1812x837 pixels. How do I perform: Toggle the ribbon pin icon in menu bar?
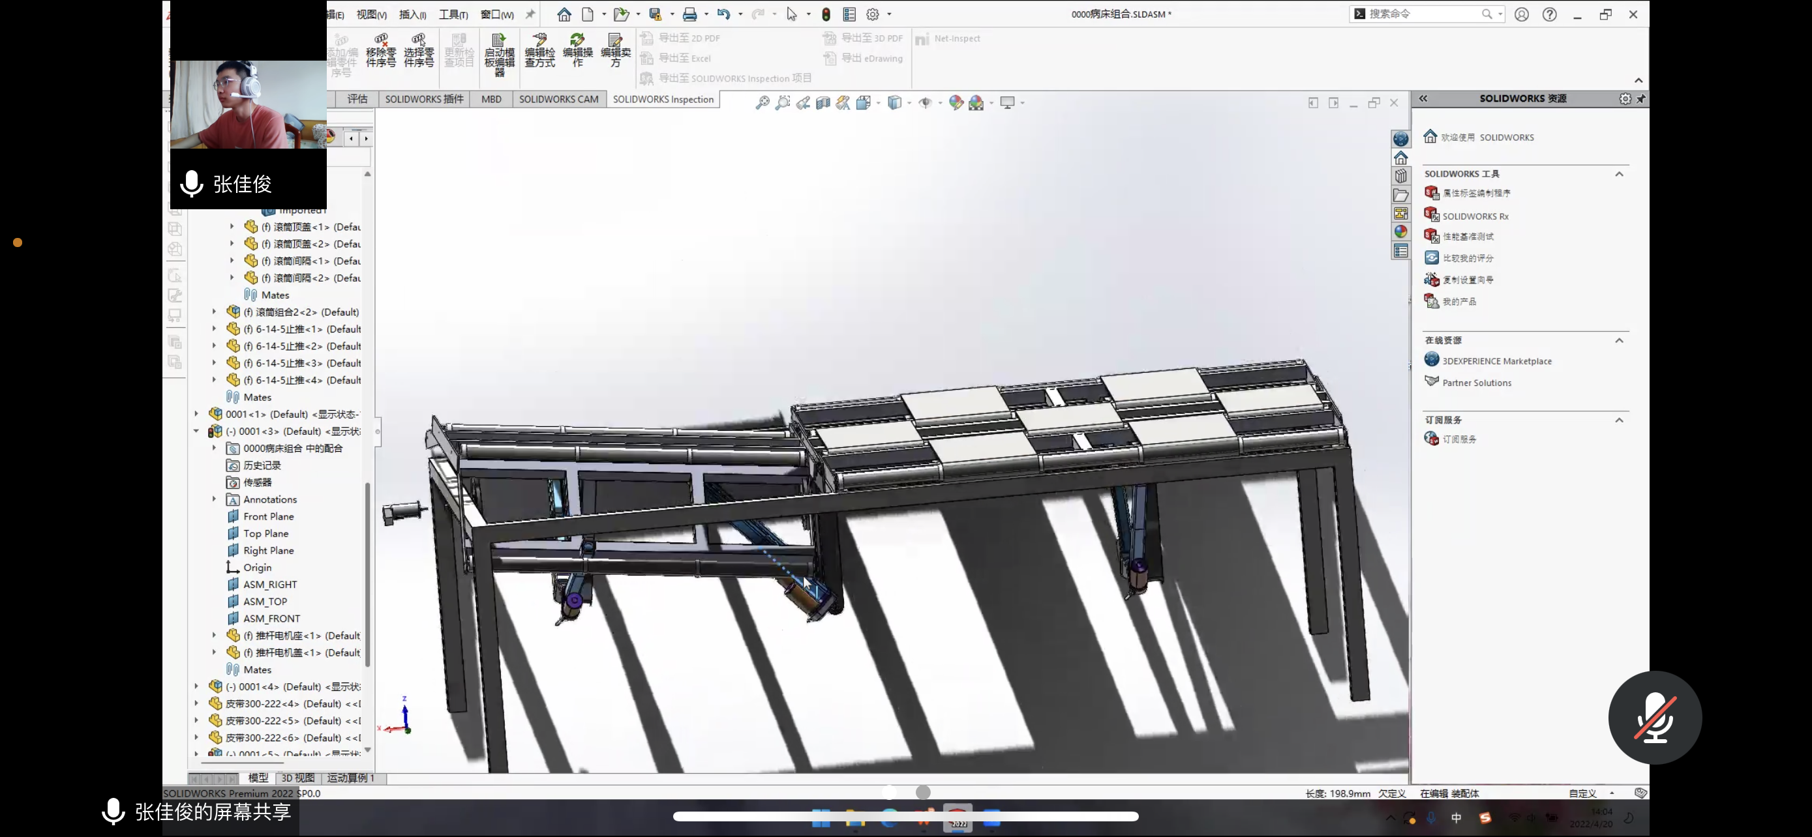530,14
